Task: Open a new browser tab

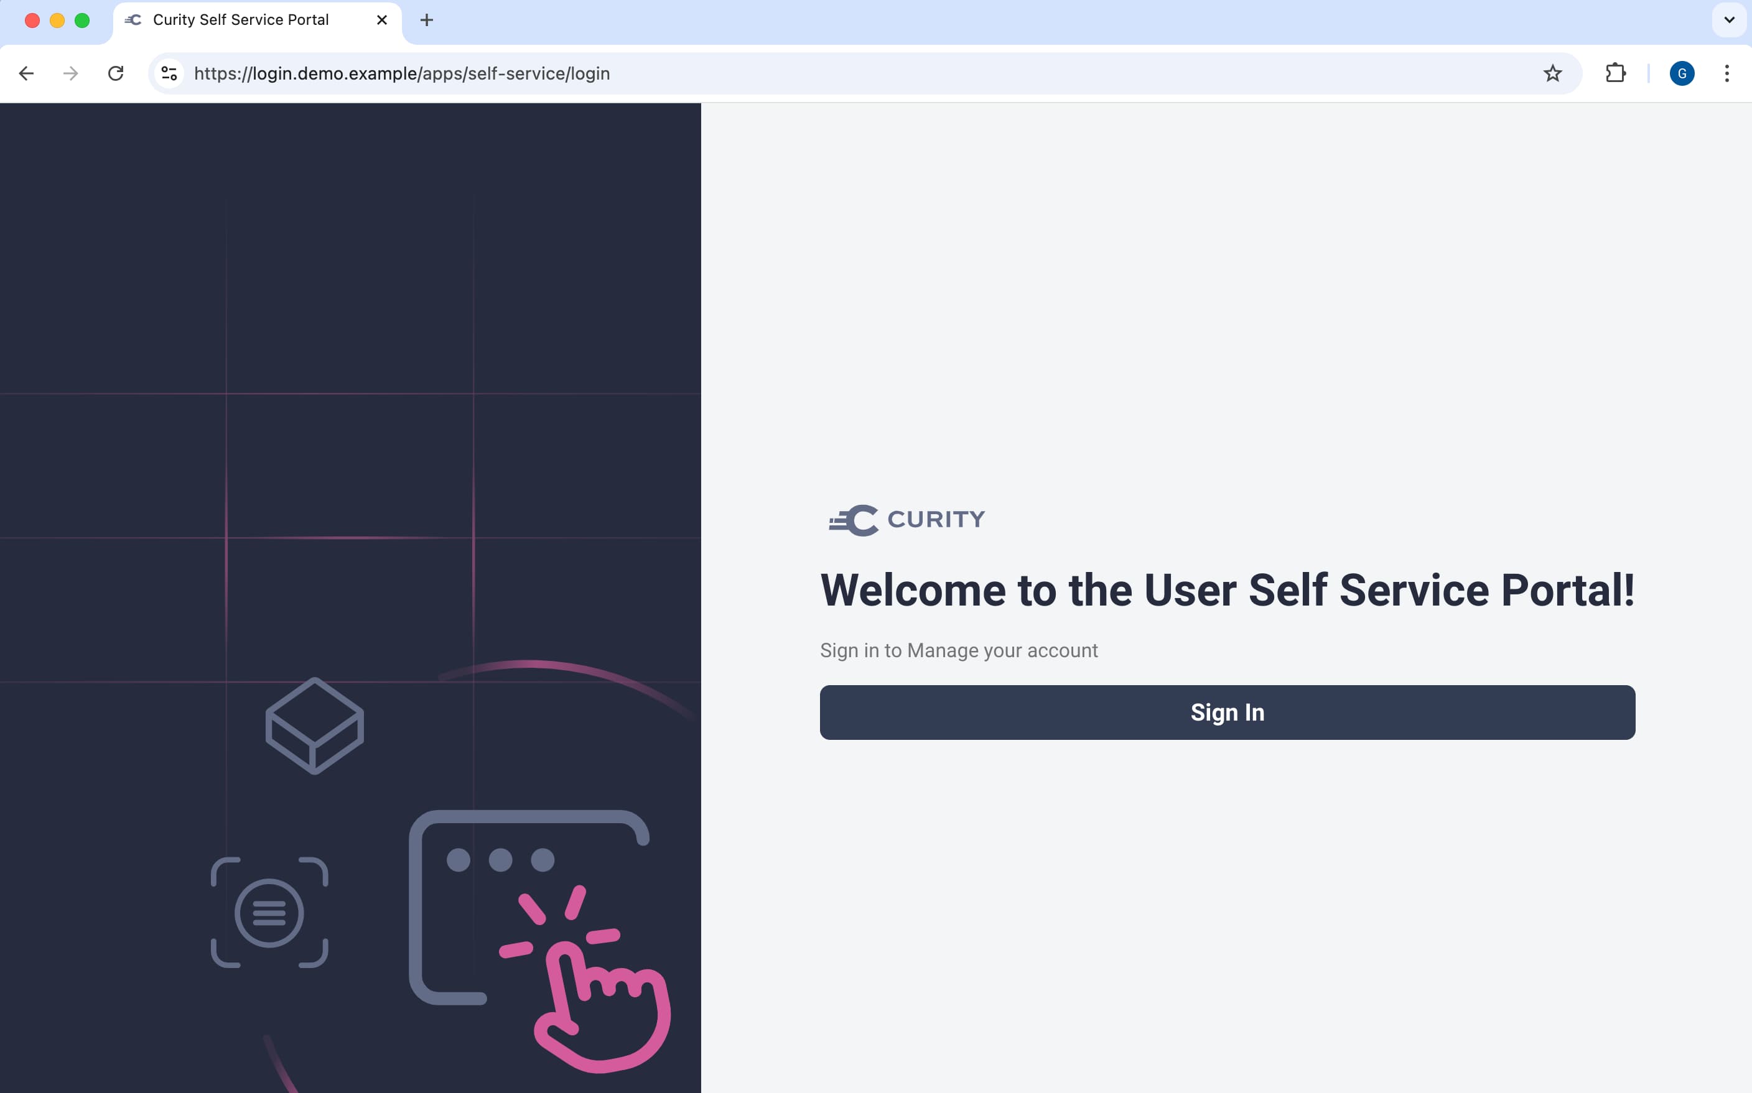Action: 426,21
